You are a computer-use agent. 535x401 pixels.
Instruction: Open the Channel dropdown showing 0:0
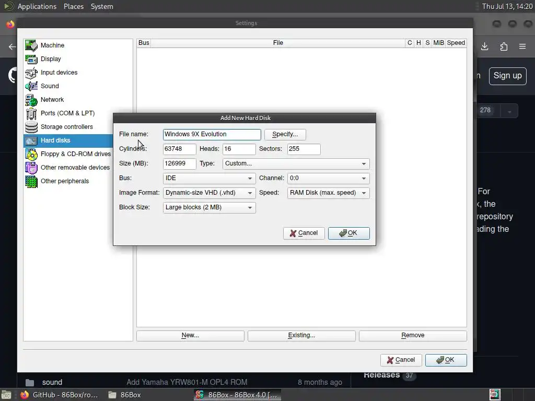coord(328,179)
